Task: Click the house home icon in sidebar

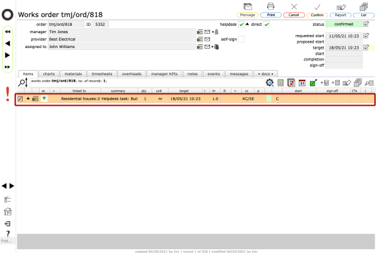Action: 8,211
